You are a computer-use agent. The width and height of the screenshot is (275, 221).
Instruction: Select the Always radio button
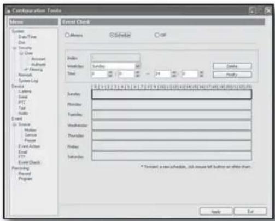tap(67, 35)
